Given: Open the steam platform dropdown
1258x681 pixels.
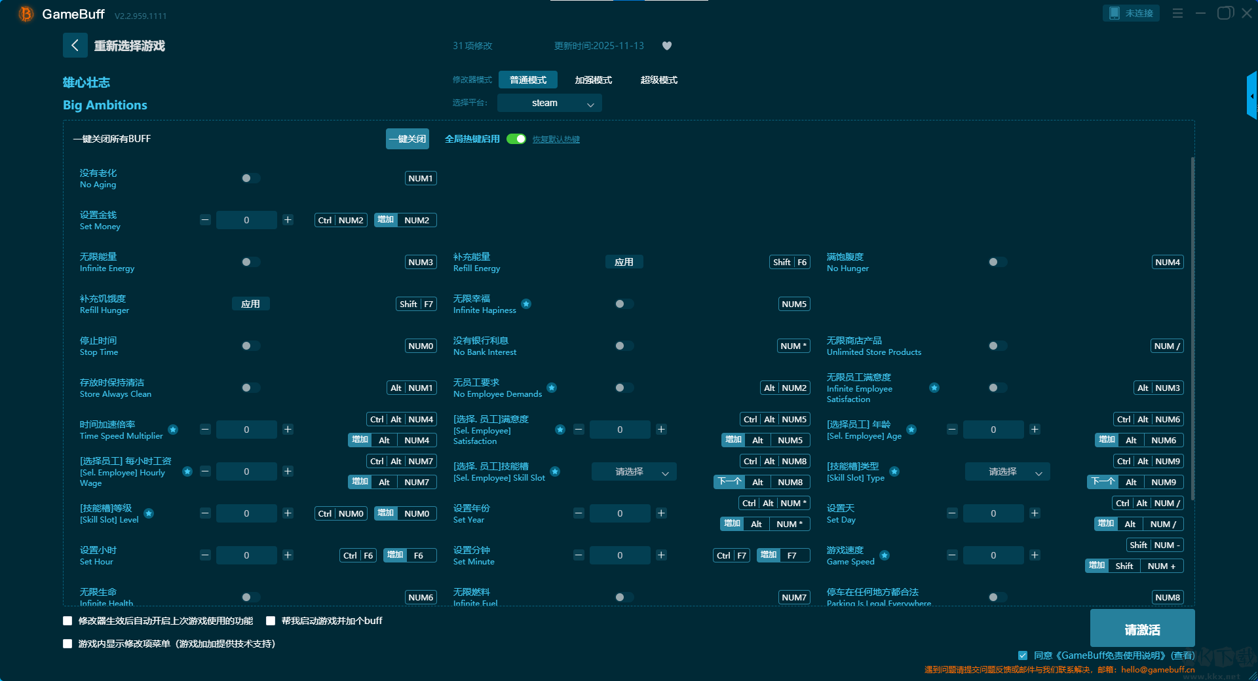Looking at the screenshot, I should 549,103.
